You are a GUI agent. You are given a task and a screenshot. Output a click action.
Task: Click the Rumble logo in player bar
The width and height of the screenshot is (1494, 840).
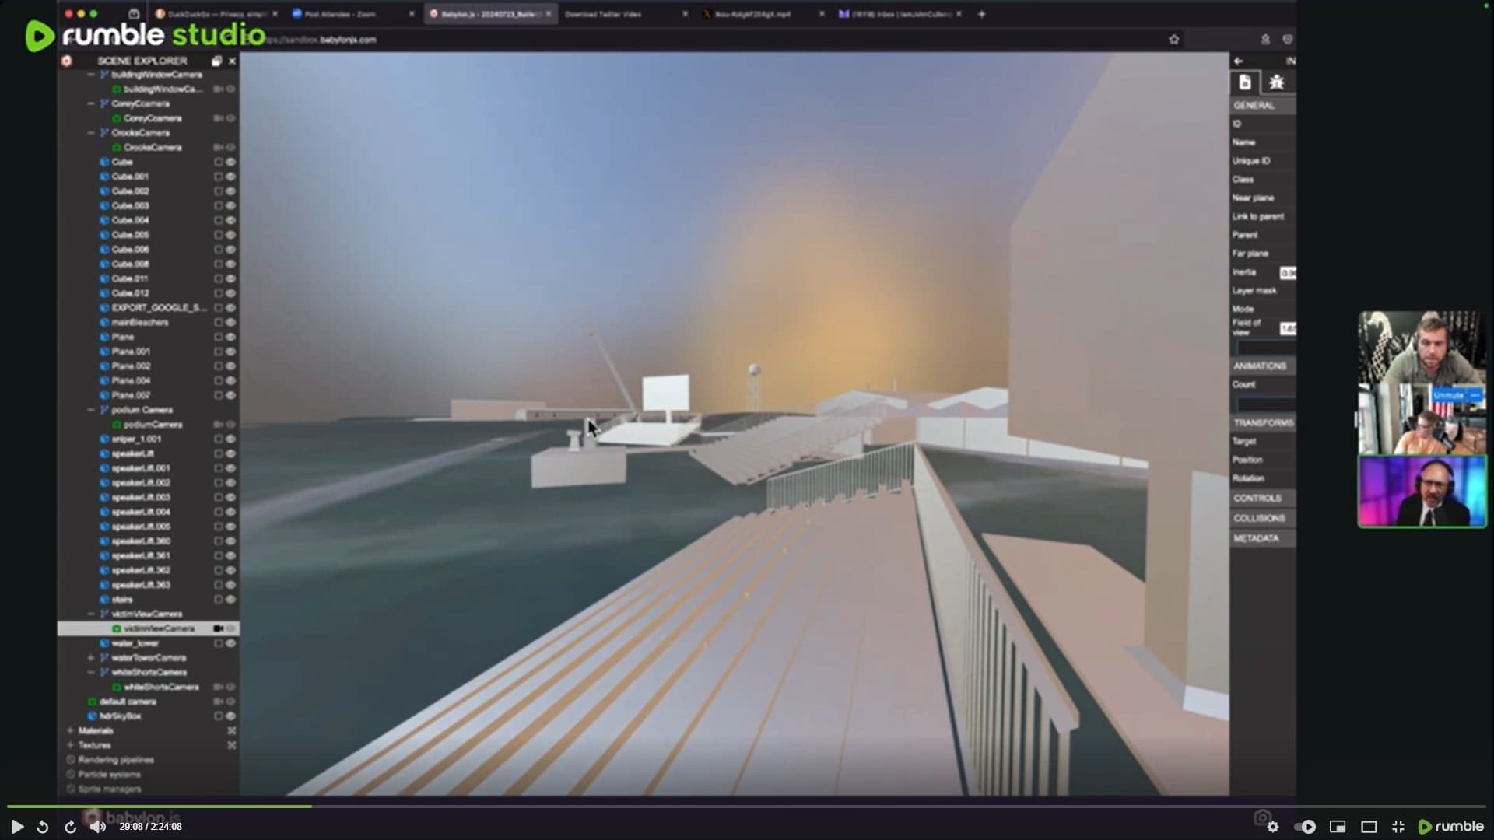click(1451, 826)
